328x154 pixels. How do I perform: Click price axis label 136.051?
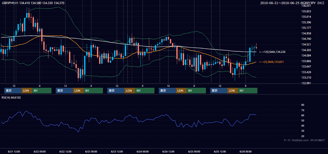coord(306,6)
